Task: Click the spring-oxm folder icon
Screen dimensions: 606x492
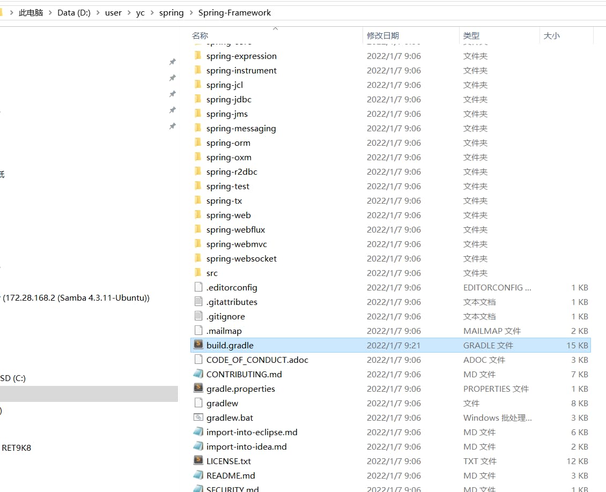Action: 198,157
